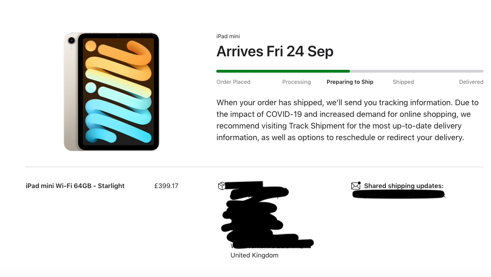The width and height of the screenshot is (491, 277).
Task: Click the Preparing to Ship status
Action: click(x=350, y=82)
